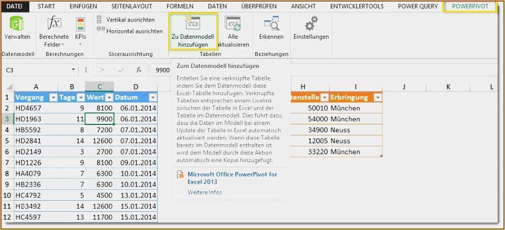The width and height of the screenshot is (505, 230).
Task: Open the DATEI tab
Action: coord(15,6)
